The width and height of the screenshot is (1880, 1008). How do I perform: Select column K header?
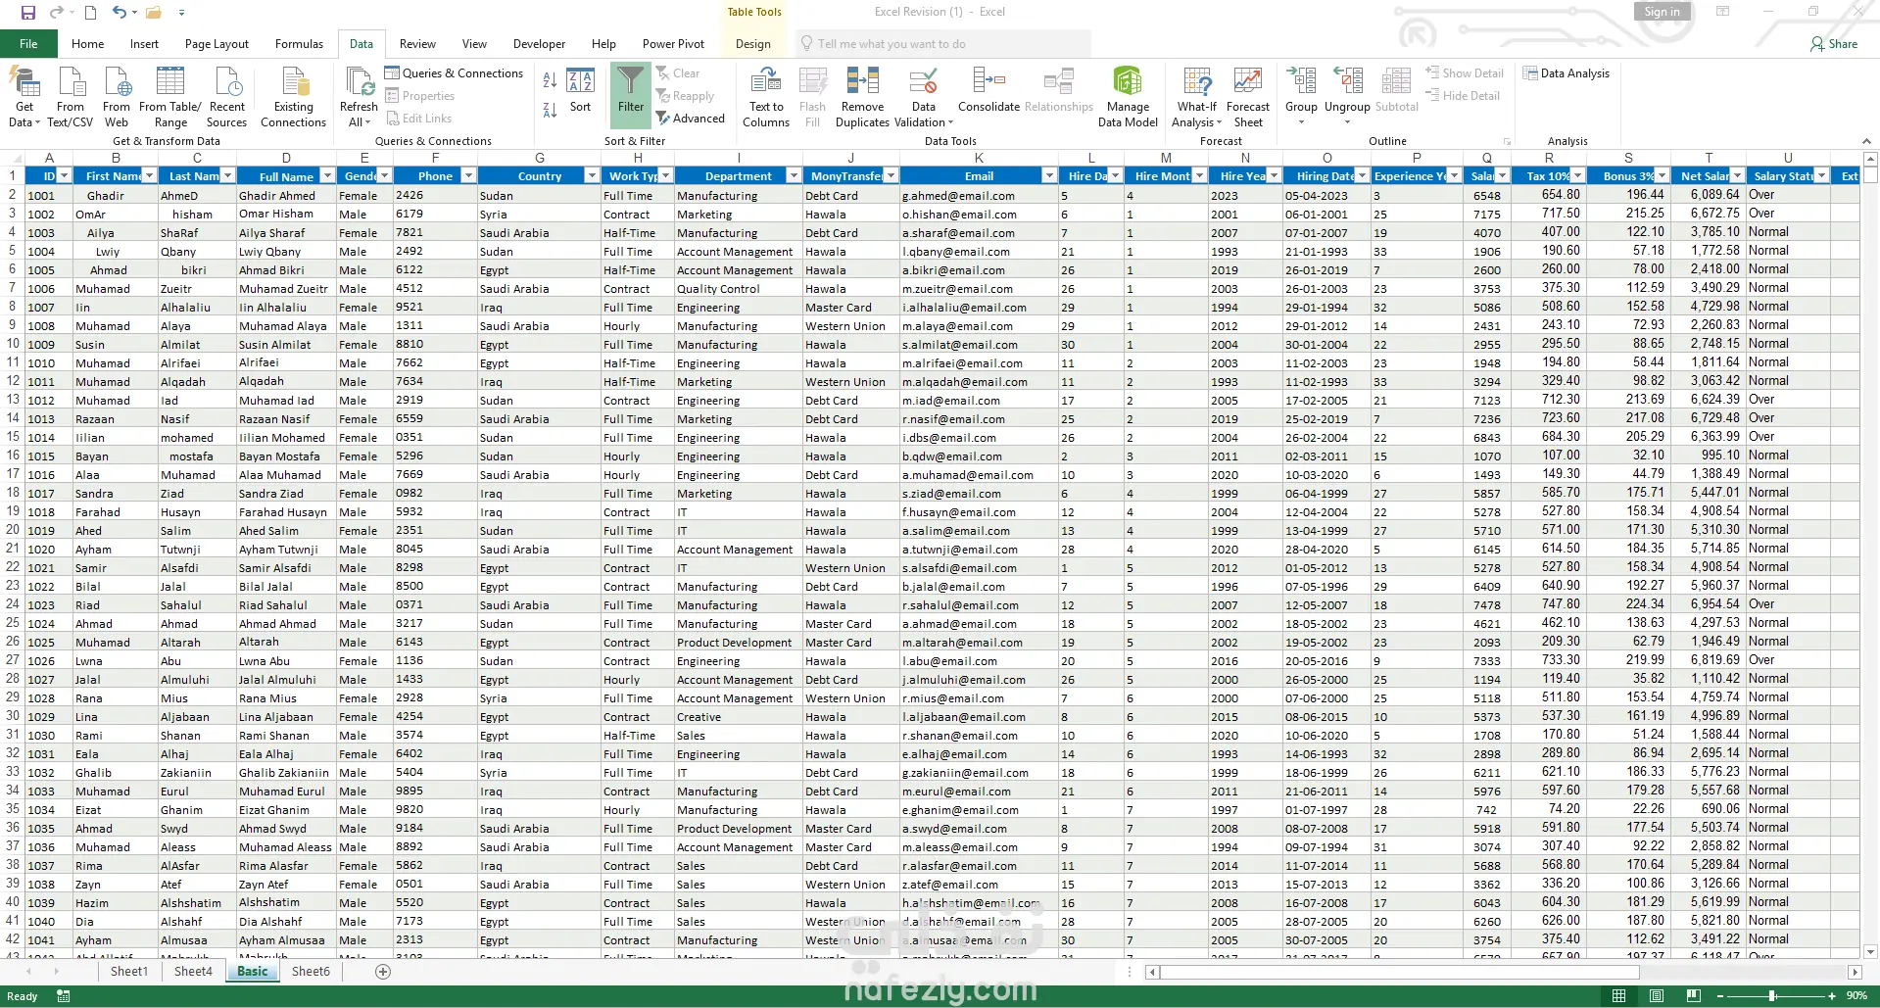(x=979, y=158)
